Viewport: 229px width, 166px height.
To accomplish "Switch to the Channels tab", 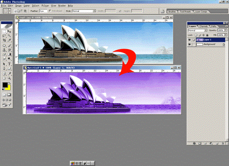I will [204, 26].
